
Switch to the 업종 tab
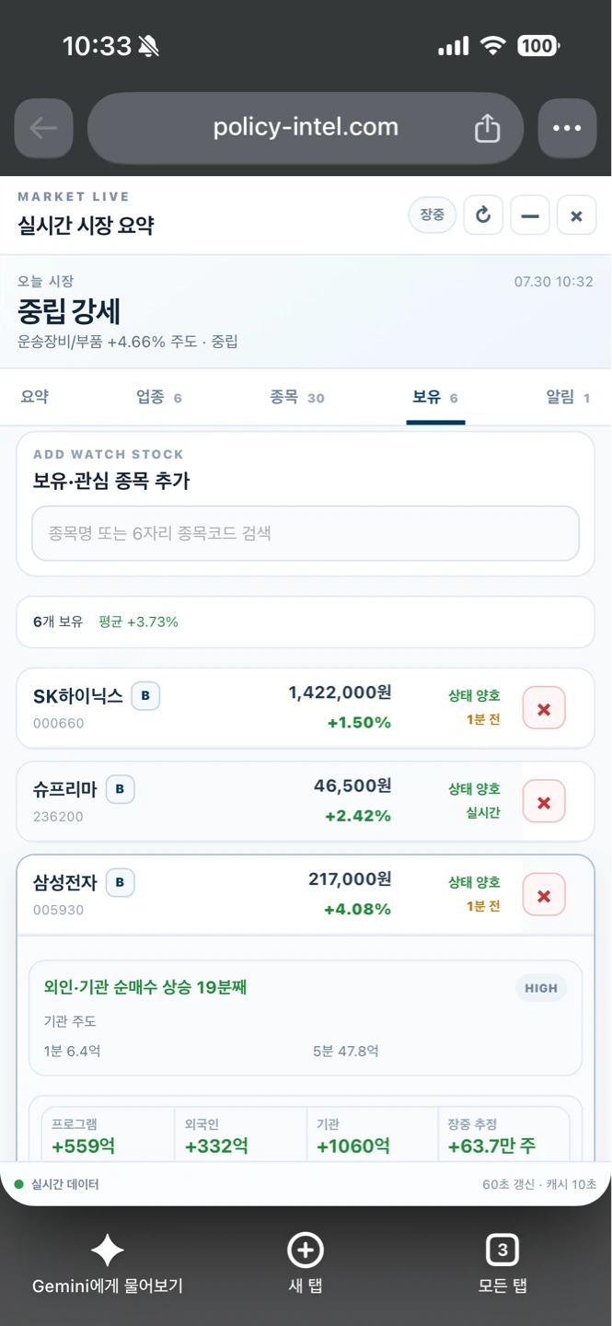pyautogui.click(x=158, y=397)
